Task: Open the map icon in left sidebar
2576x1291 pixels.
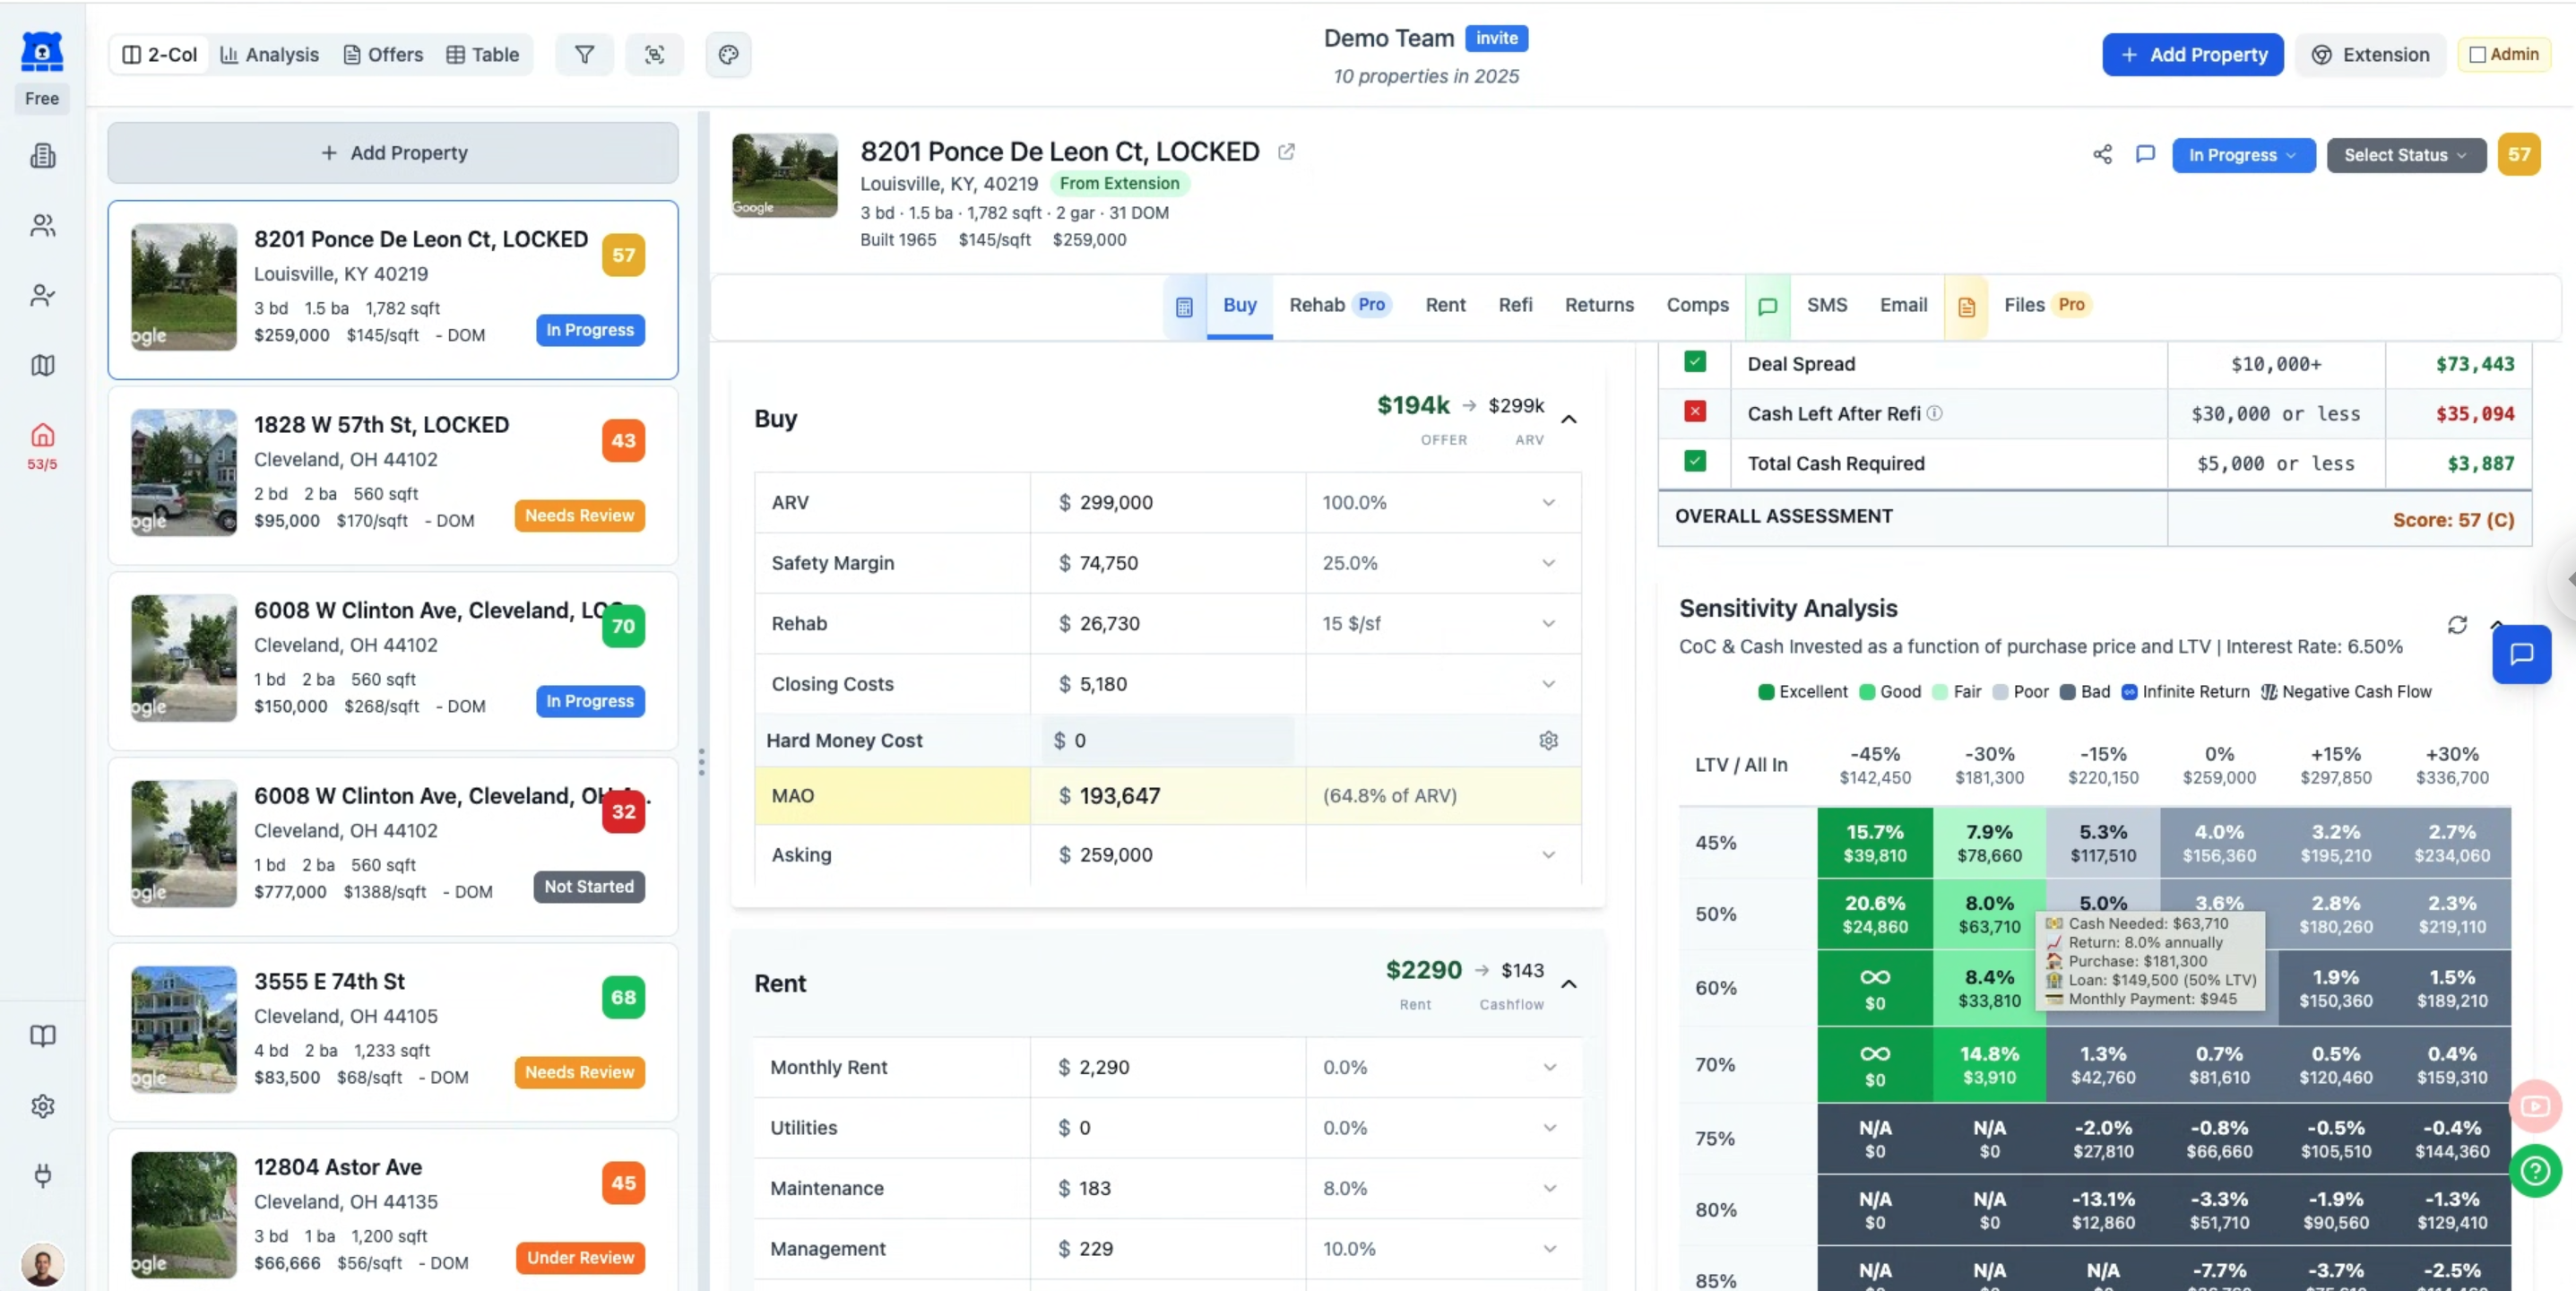Action: point(42,365)
